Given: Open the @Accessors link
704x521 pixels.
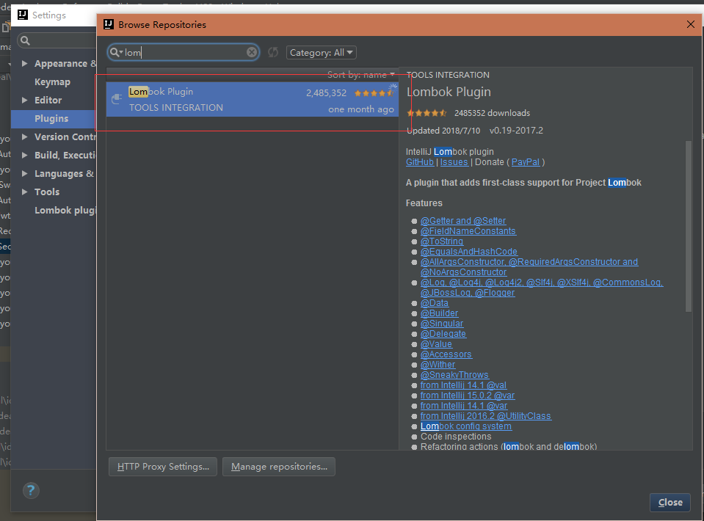Looking at the screenshot, I should (446, 354).
